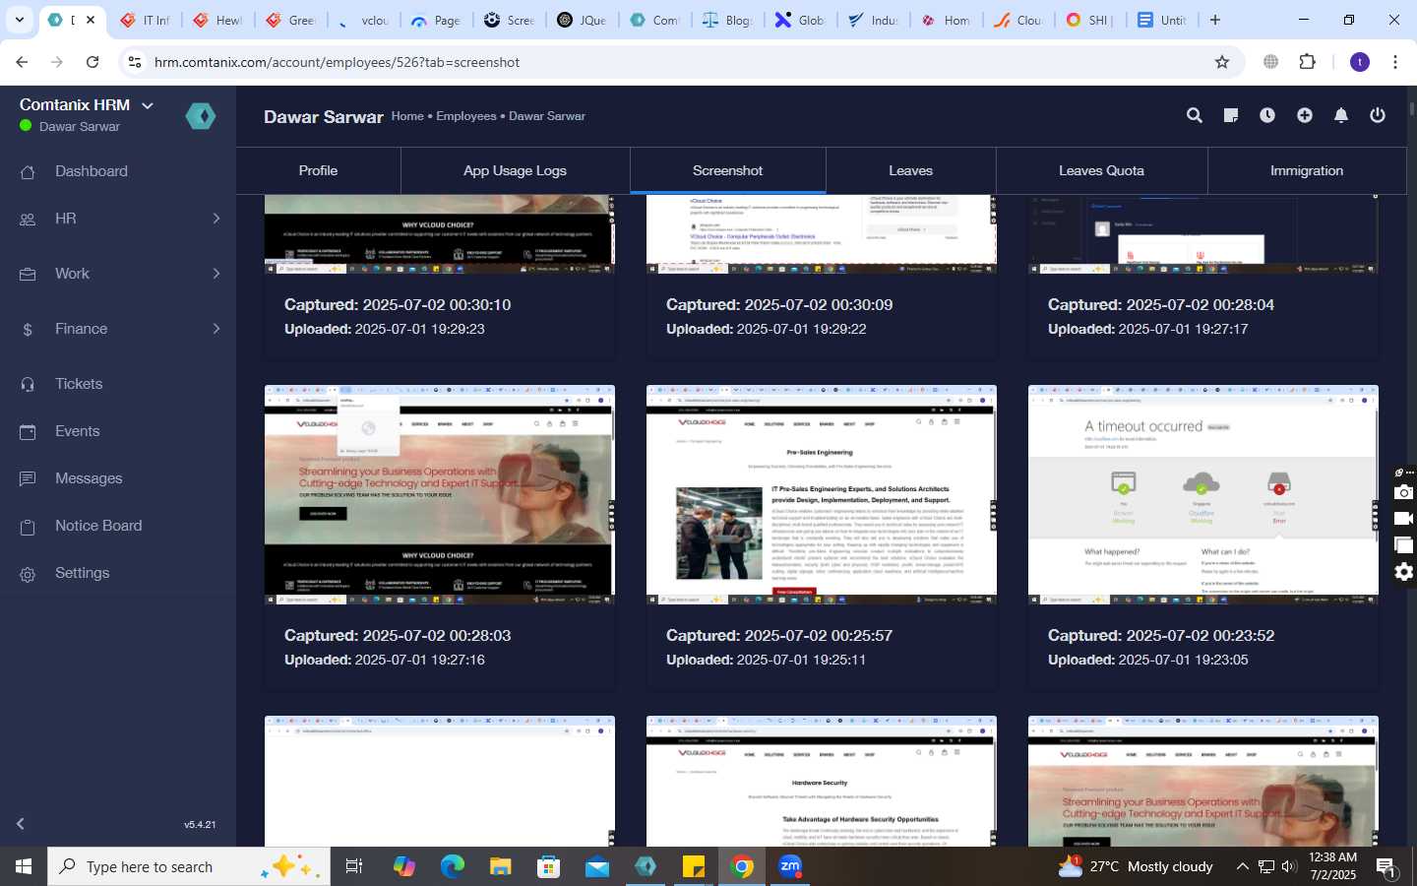Click the Dashboard home icon in sidebar
This screenshot has width=1417, height=886.
(x=28, y=172)
